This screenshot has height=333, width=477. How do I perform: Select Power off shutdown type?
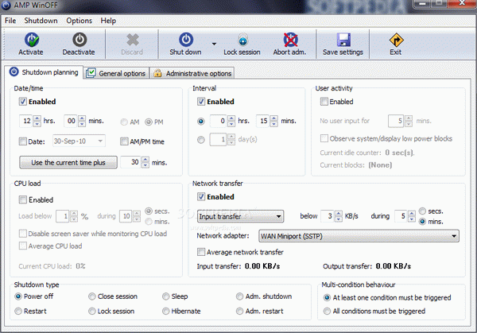18,296
